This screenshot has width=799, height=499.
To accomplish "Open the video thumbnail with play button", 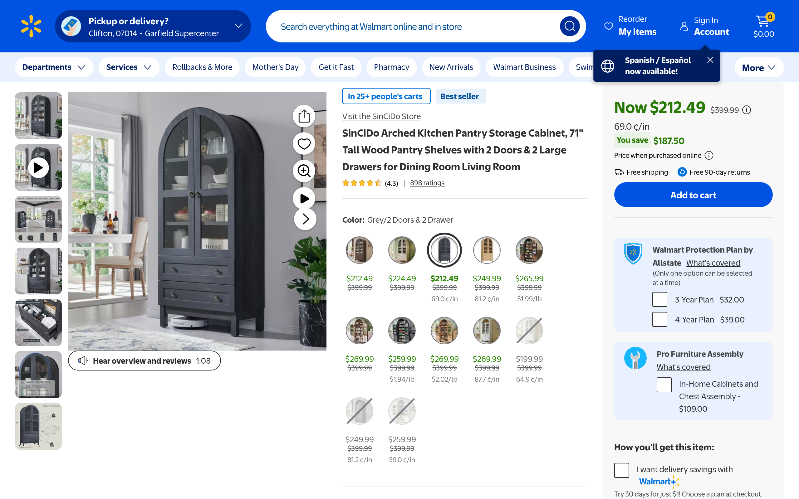I will click(38, 167).
